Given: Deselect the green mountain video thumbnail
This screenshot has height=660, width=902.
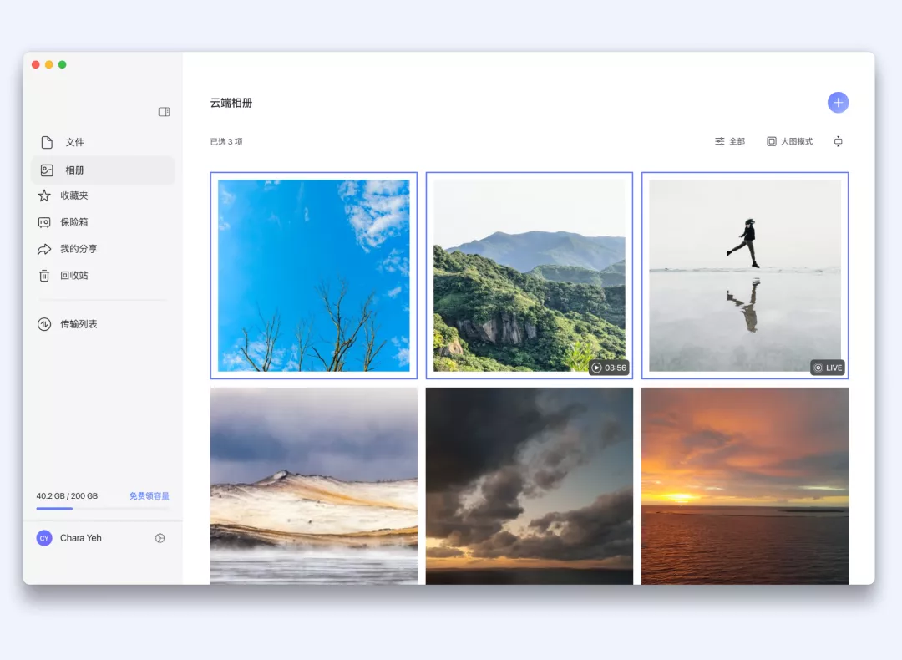Looking at the screenshot, I should pos(530,276).
